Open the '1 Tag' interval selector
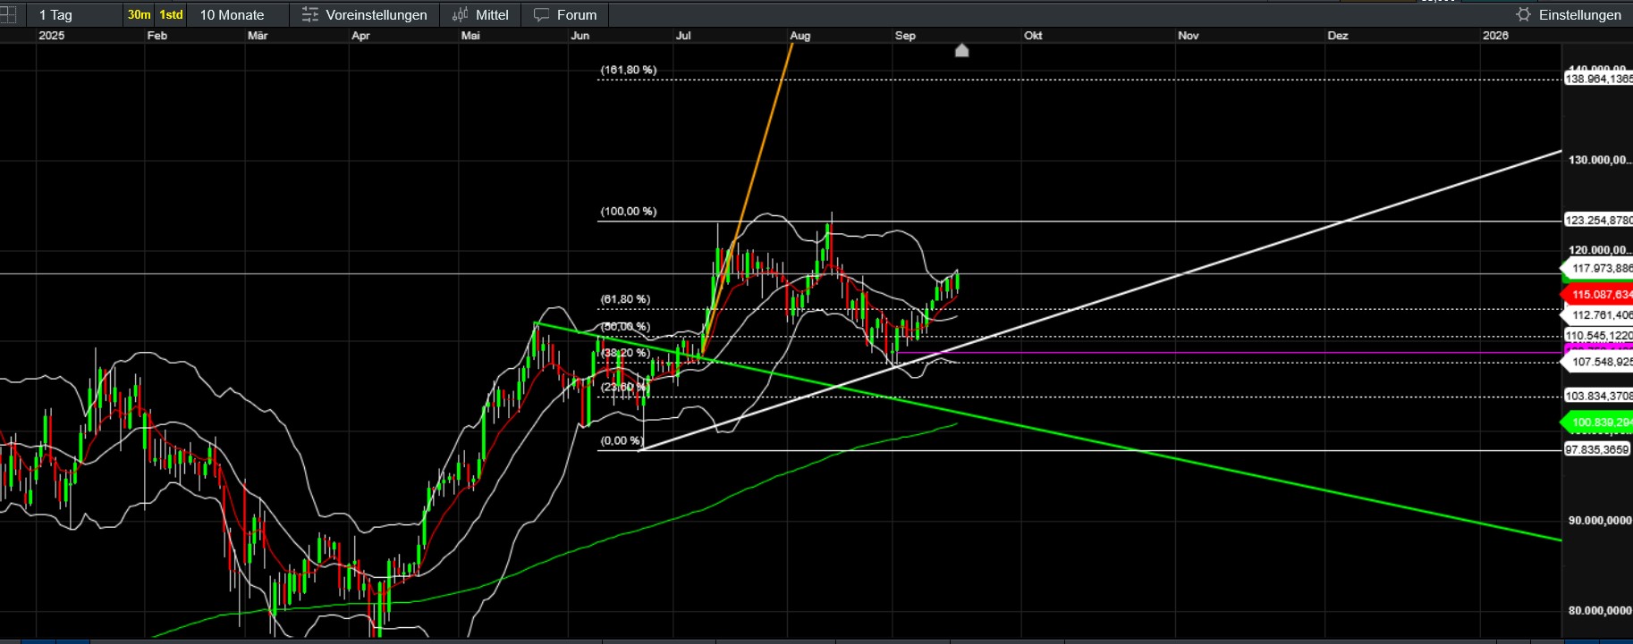Screen dimensions: 1633x644 (x=55, y=15)
